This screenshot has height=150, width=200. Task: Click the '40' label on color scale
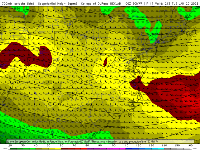(36, 145)
